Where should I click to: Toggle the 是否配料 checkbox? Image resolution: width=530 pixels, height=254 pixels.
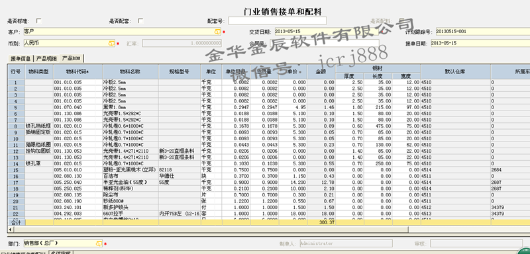401,21
